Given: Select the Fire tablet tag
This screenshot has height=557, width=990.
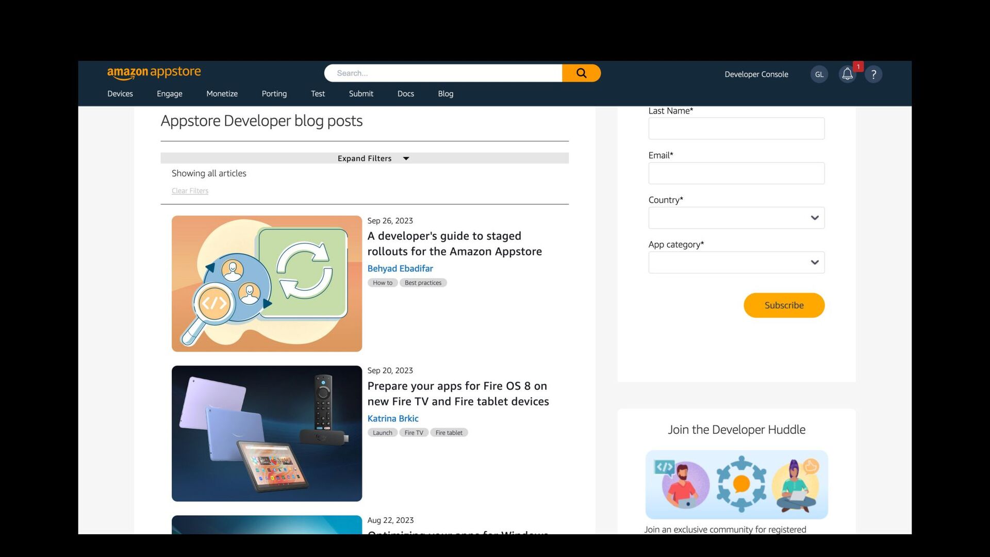Looking at the screenshot, I should 449,433.
